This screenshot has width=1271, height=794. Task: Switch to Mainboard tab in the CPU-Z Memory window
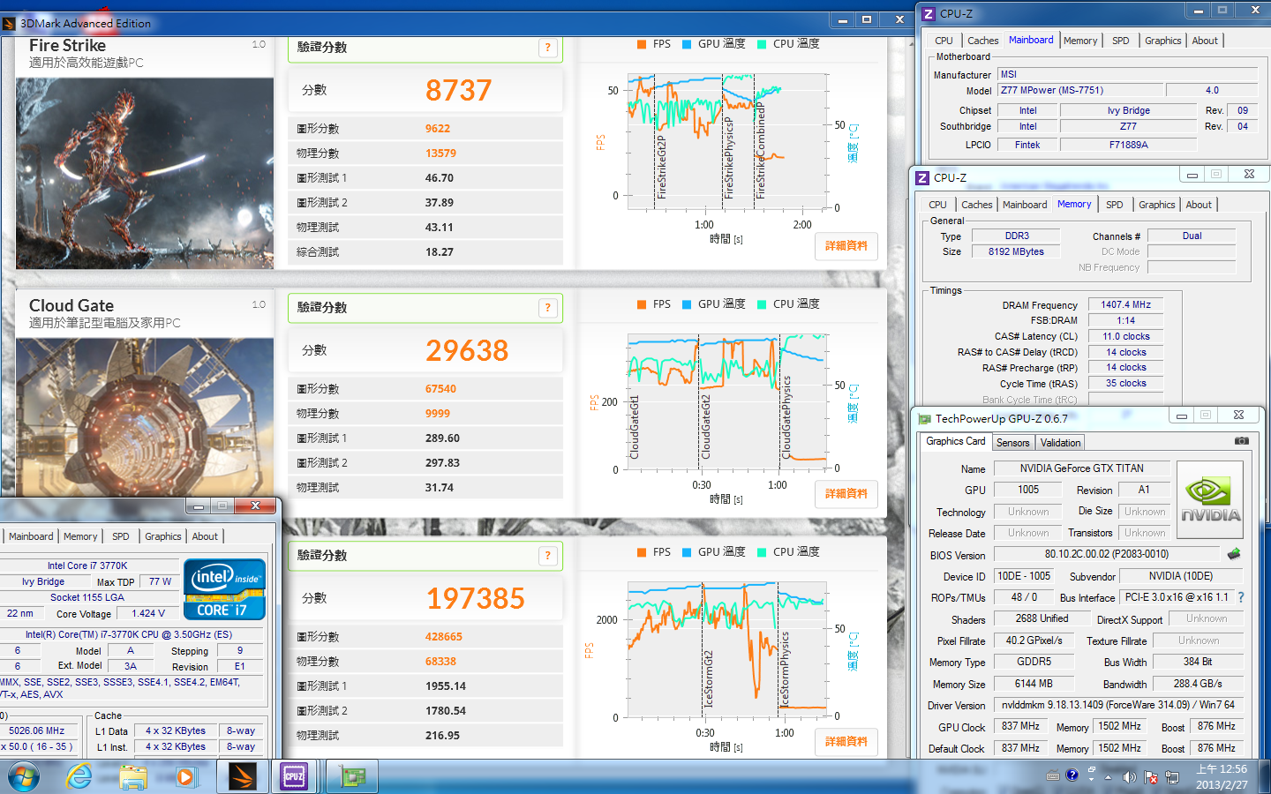[x=1025, y=205]
